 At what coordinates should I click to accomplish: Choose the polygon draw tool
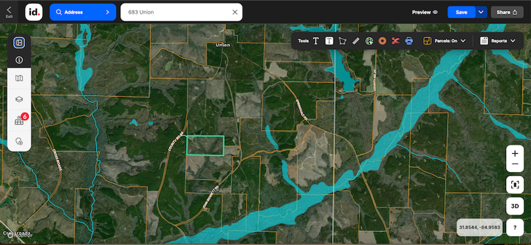(x=342, y=41)
